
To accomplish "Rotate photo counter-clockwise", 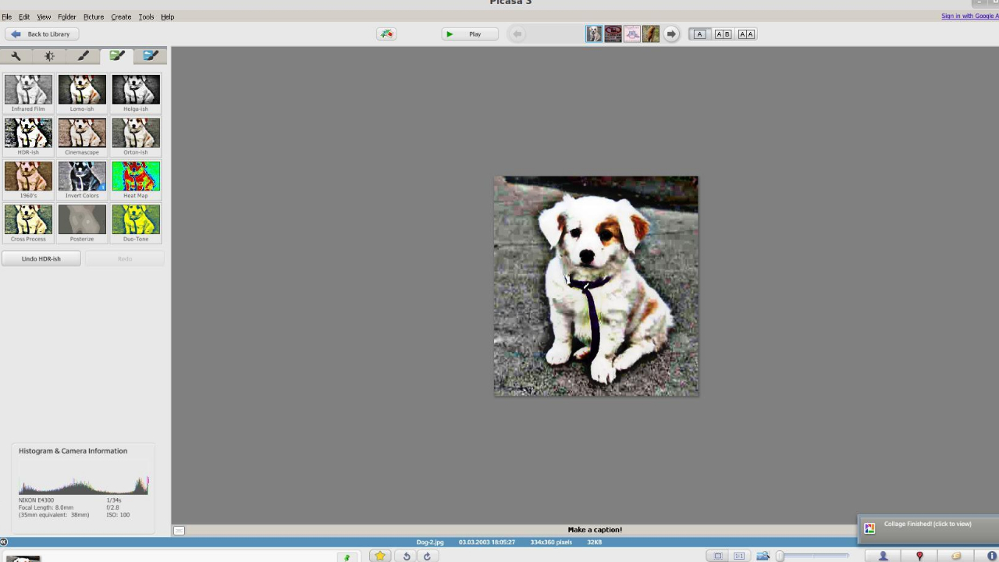I will [406, 556].
